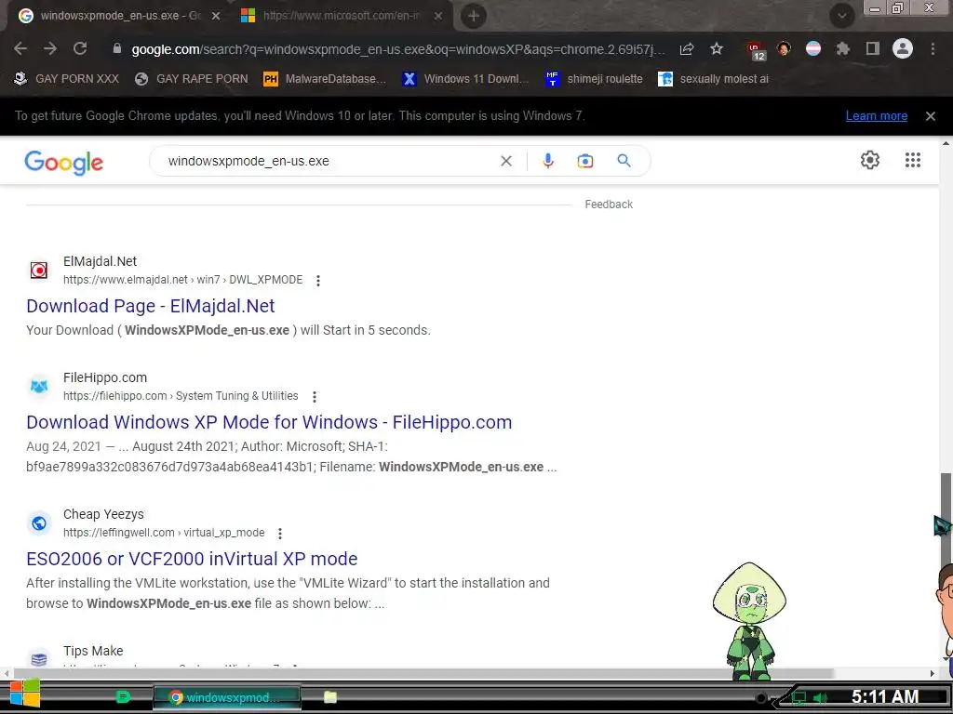Click the address bar URL
The height and width of the screenshot is (714, 953).
click(x=398, y=49)
